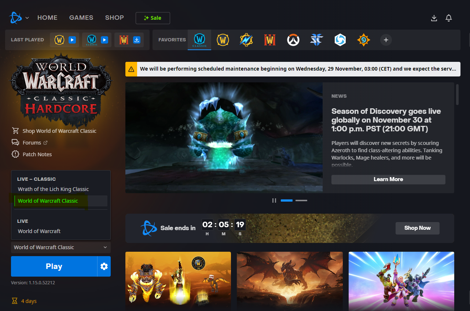Open Overwatch favorite icon
The image size is (470, 311).
[x=293, y=40]
